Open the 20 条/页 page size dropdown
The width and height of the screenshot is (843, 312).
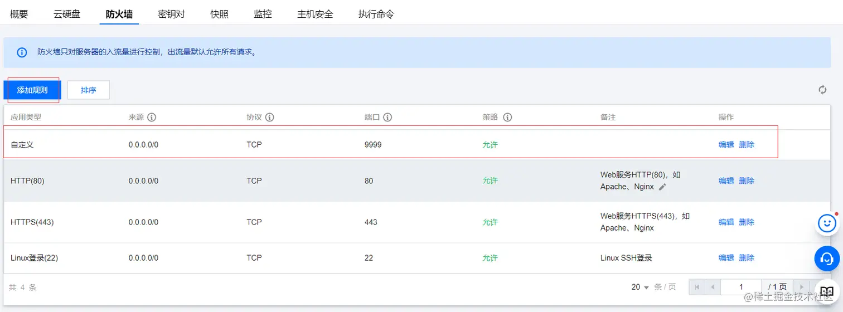point(641,287)
